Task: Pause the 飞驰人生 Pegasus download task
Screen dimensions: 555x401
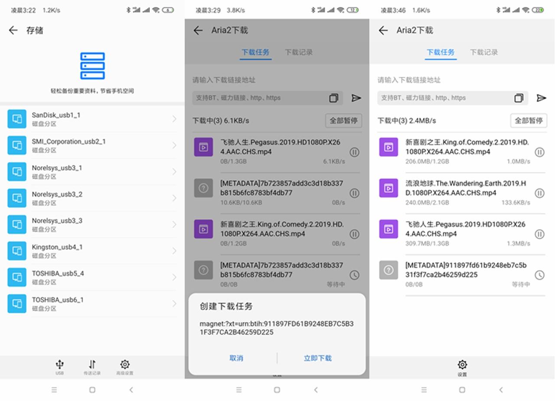Action: [355, 152]
